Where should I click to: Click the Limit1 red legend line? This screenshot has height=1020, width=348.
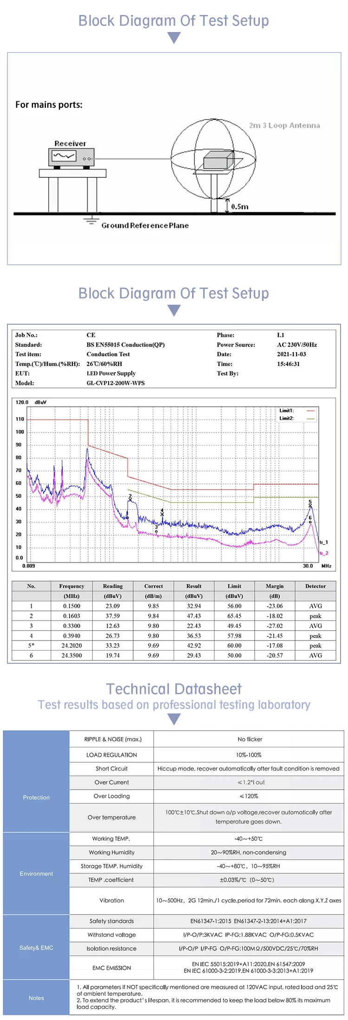pos(310,411)
